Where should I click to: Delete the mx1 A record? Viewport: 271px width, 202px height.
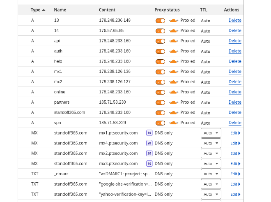[235, 71]
